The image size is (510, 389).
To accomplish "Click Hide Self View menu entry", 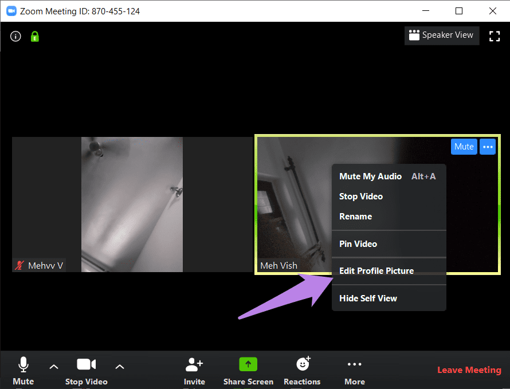I will click(368, 298).
